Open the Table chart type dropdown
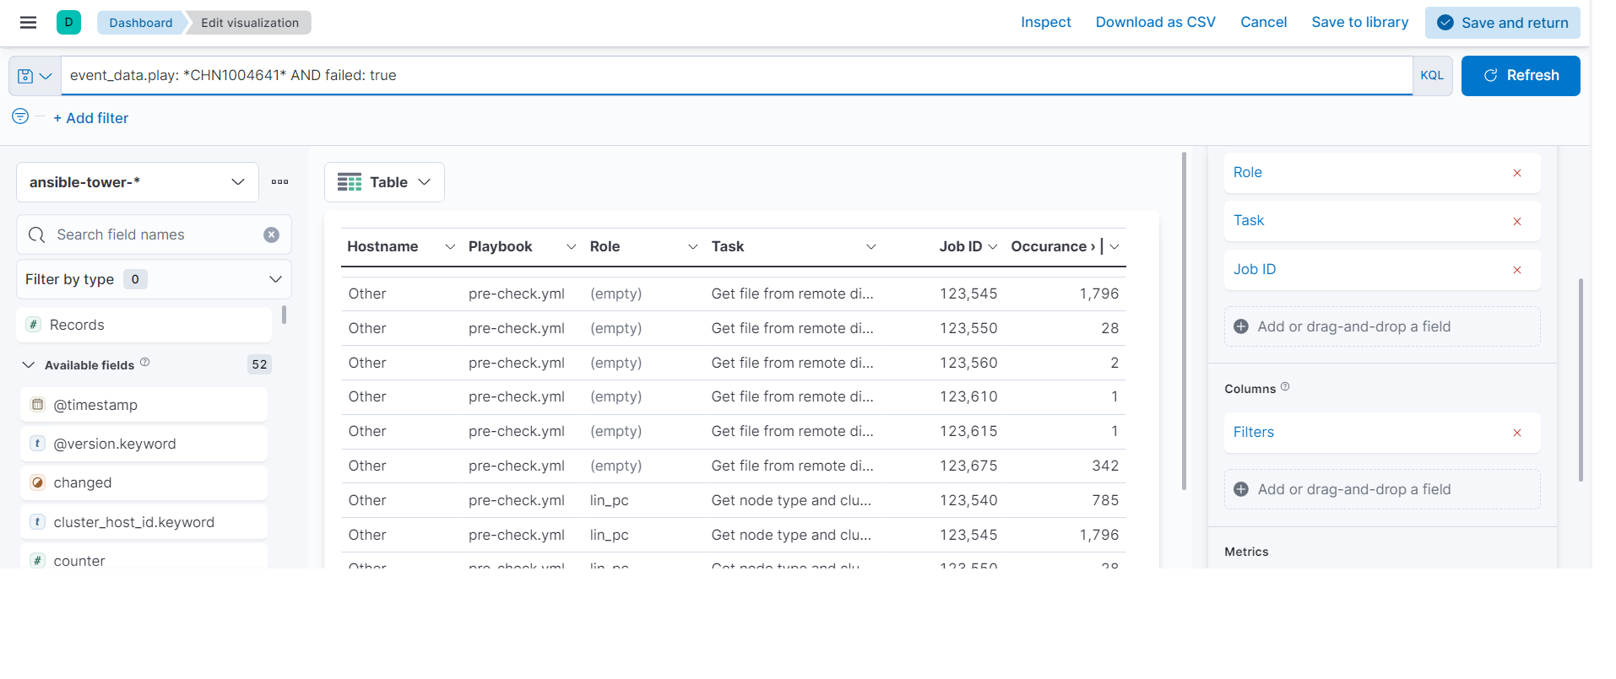This screenshot has width=1616, height=679. point(384,182)
